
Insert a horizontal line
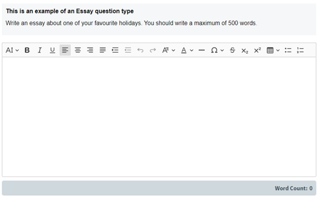click(x=201, y=50)
